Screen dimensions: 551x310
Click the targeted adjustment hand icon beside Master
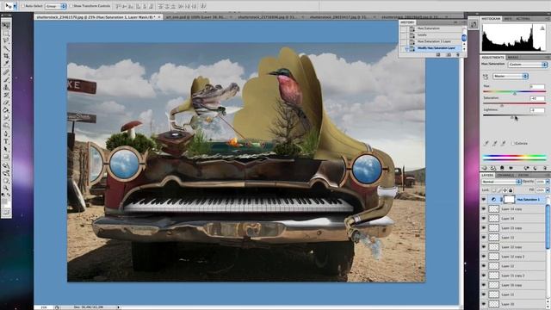point(486,77)
